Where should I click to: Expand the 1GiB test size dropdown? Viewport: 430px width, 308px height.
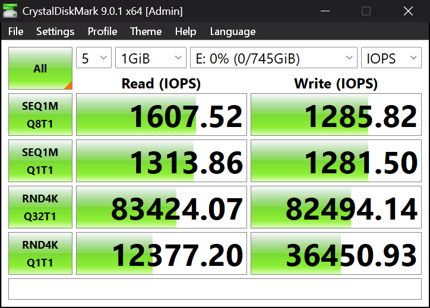(151, 58)
